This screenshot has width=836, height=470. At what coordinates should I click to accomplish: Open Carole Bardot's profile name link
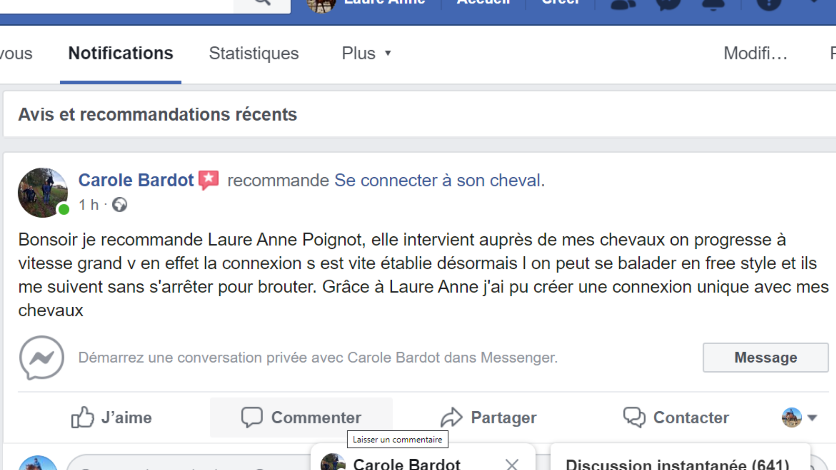pos(136,180)
